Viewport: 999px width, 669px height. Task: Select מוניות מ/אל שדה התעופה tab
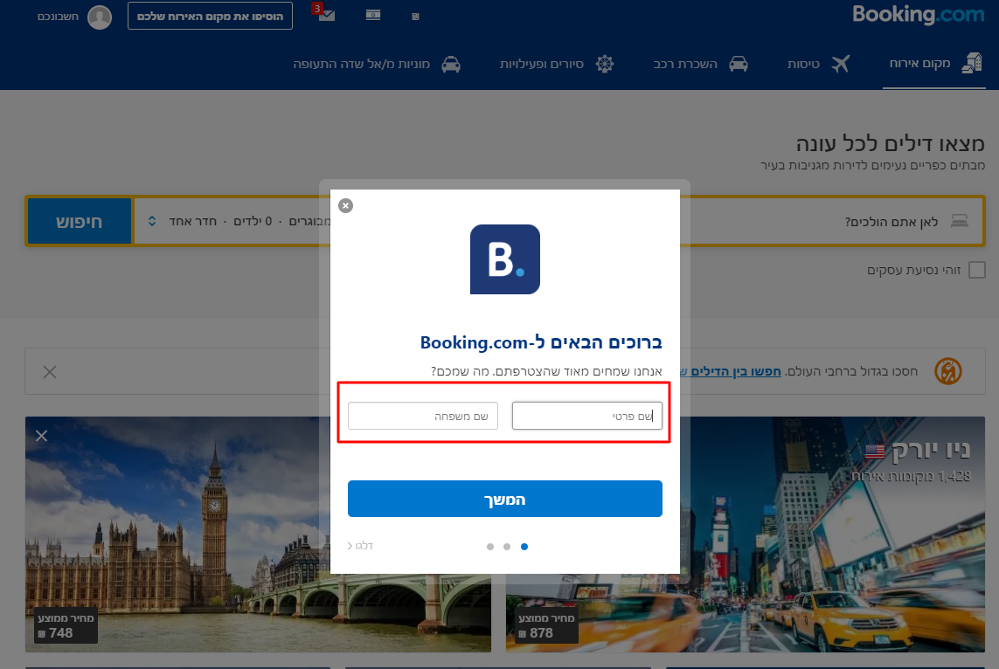pos(377,64)
